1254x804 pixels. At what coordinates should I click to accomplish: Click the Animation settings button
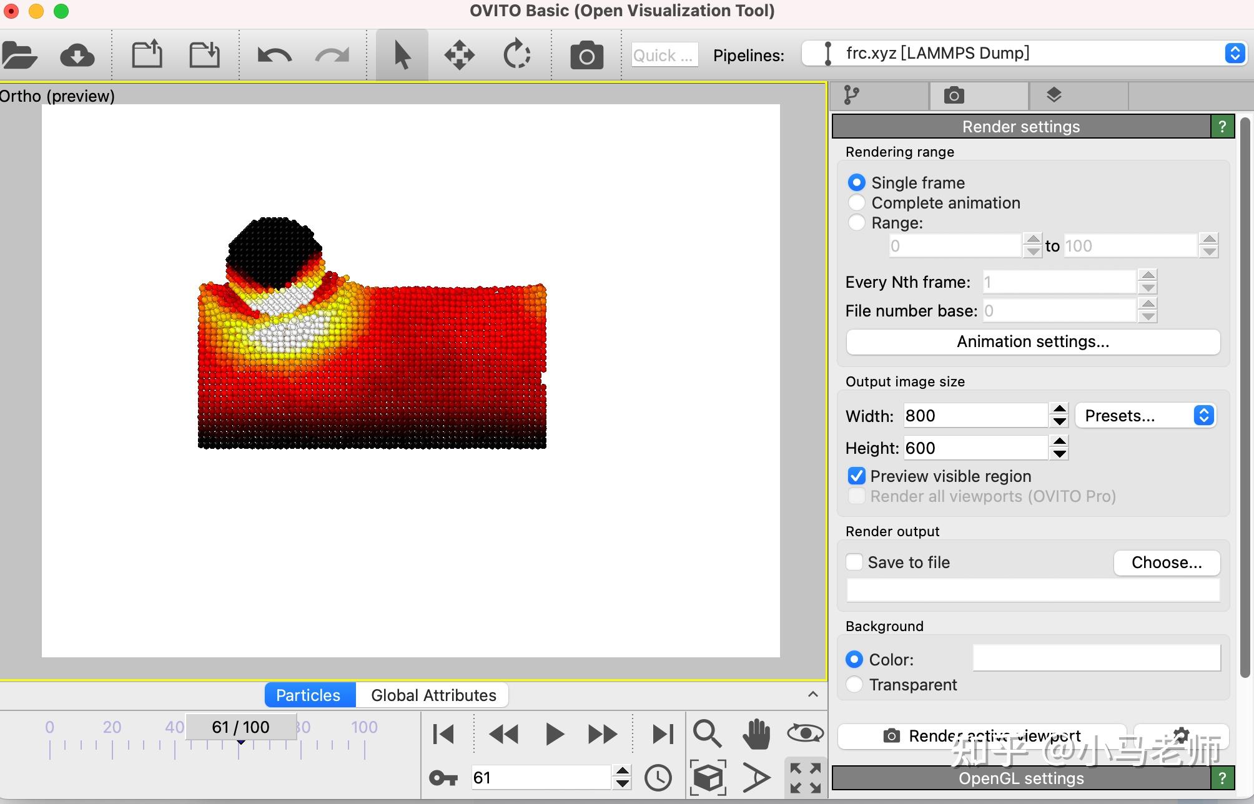1033,341
